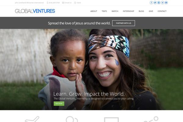Click the Partner With Us button
The width and height of the screenshot is (183, 122).
coord(124,23)
